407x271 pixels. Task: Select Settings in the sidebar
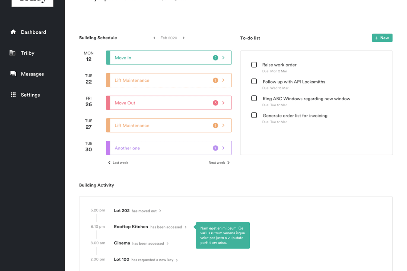[30, 95]
